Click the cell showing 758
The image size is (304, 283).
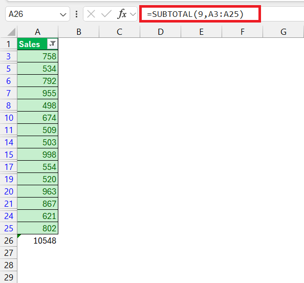coord(37,56)
